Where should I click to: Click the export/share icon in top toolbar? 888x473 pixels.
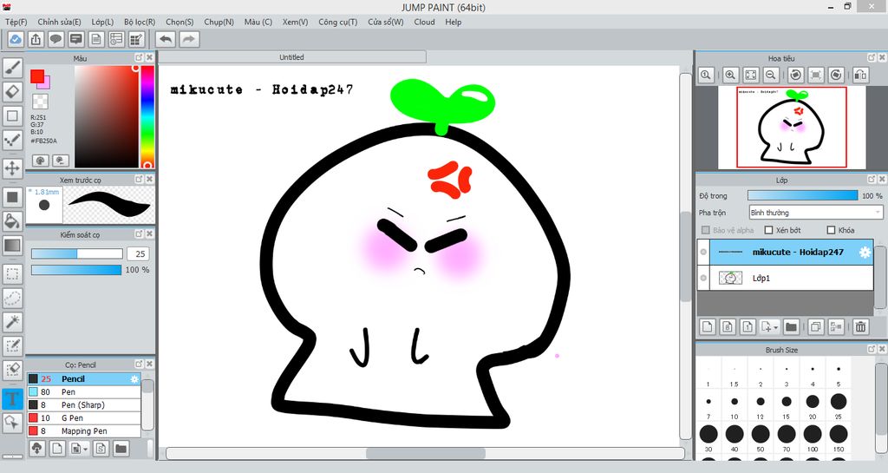36,39
